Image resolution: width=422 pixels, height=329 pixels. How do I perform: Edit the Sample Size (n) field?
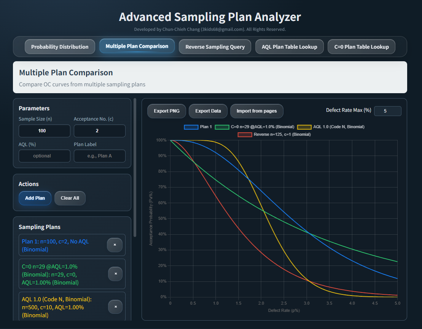pos(44,130)
